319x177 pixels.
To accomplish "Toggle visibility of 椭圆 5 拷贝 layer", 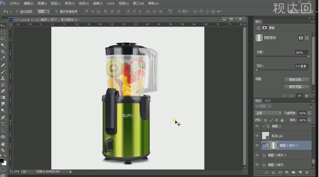I will point(257,165).
